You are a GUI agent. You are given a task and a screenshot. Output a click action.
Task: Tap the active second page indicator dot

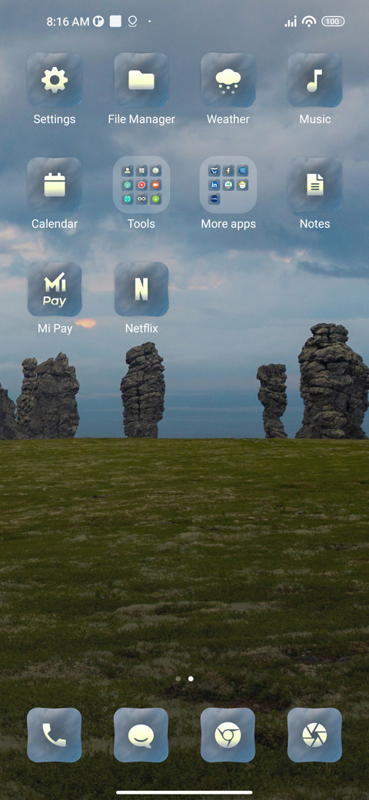point(191,679)
